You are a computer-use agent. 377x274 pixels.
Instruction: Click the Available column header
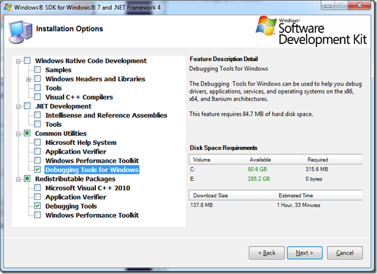click(274, 160)
